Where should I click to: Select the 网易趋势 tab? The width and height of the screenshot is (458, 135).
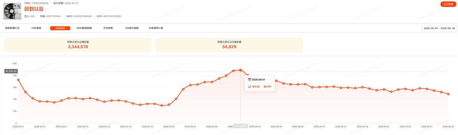(x=60, y=28)
